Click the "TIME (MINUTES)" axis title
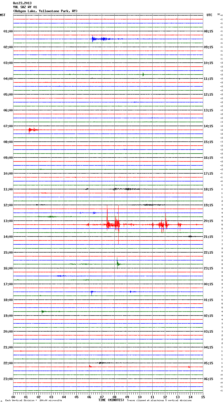Image resolution: width=224 pixels, height=404 pixels. [x=111, y=400]
